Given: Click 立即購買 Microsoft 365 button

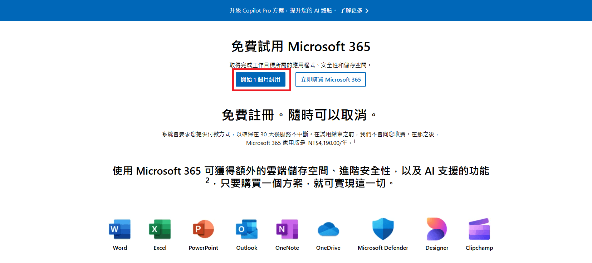Looking at the screenshot, I should click(331, 79).
